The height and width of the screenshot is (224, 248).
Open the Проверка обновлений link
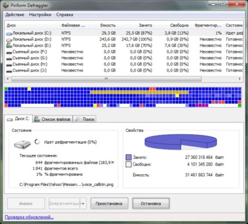coord(29,217)
